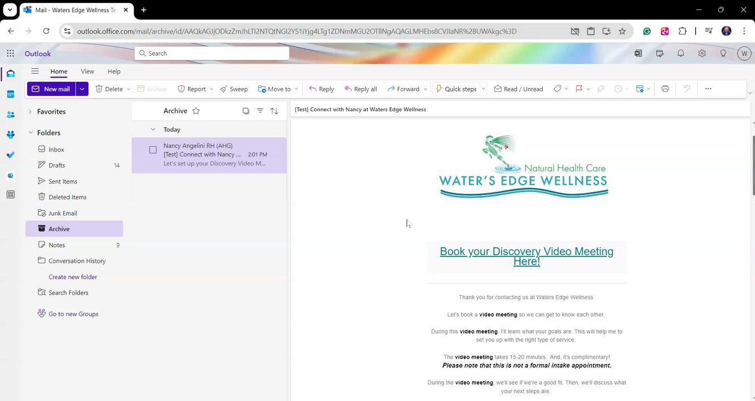Open the Forward dropdown arrow
Screen dimensions: 755x401
point(425,89)
